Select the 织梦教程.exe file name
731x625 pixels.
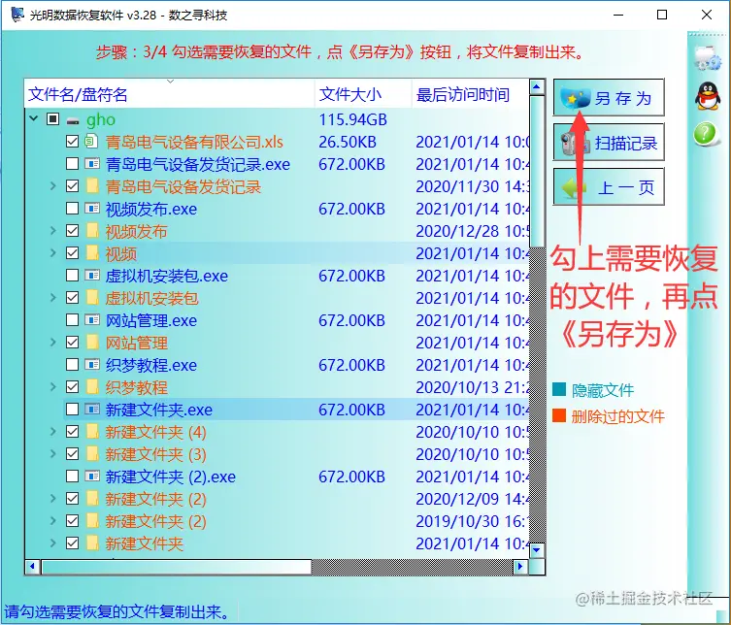[x=151, y=365]
